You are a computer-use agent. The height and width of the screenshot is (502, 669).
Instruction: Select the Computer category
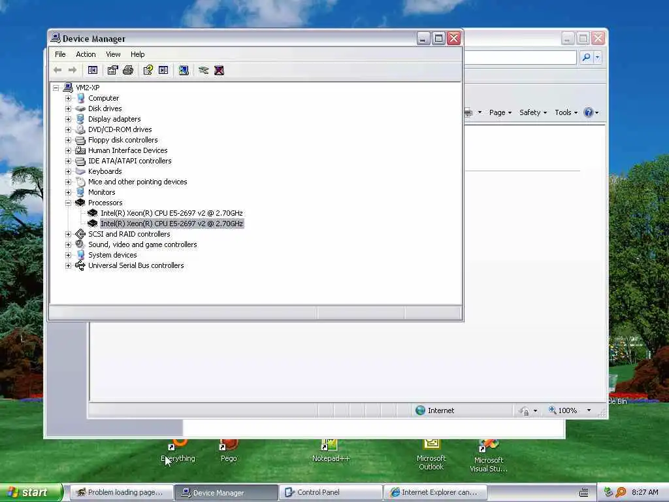click(x=103, y=98)
